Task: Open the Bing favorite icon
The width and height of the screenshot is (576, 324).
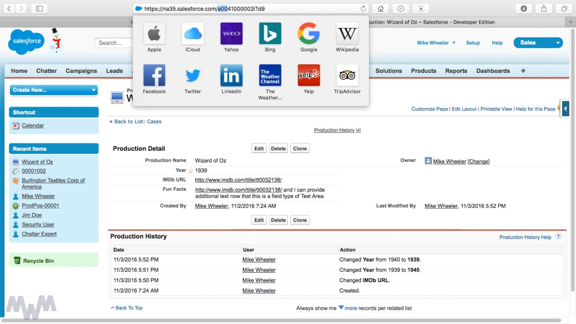Action: 270,34
